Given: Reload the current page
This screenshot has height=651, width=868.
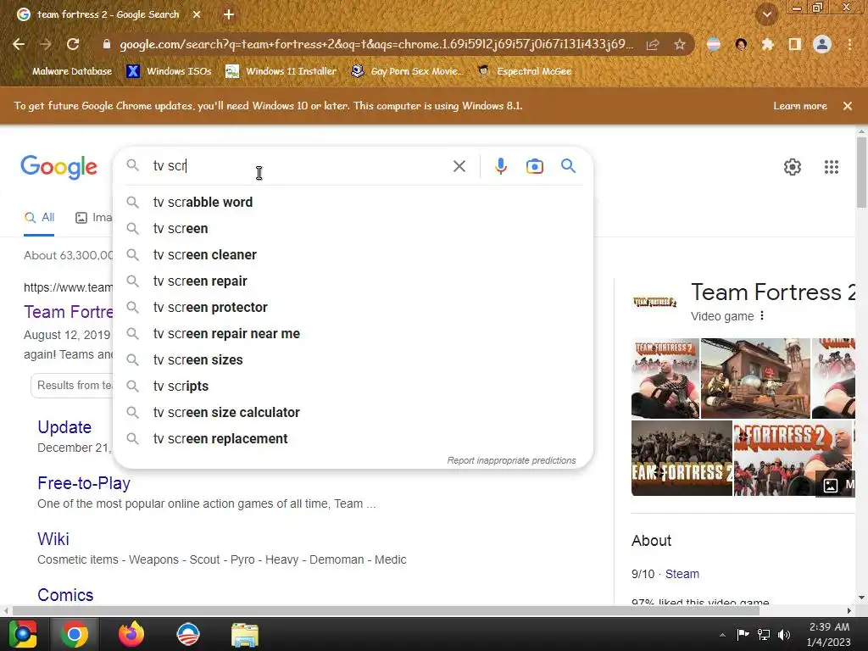Looking at the screenshot, I should click(x=73, y=44).
